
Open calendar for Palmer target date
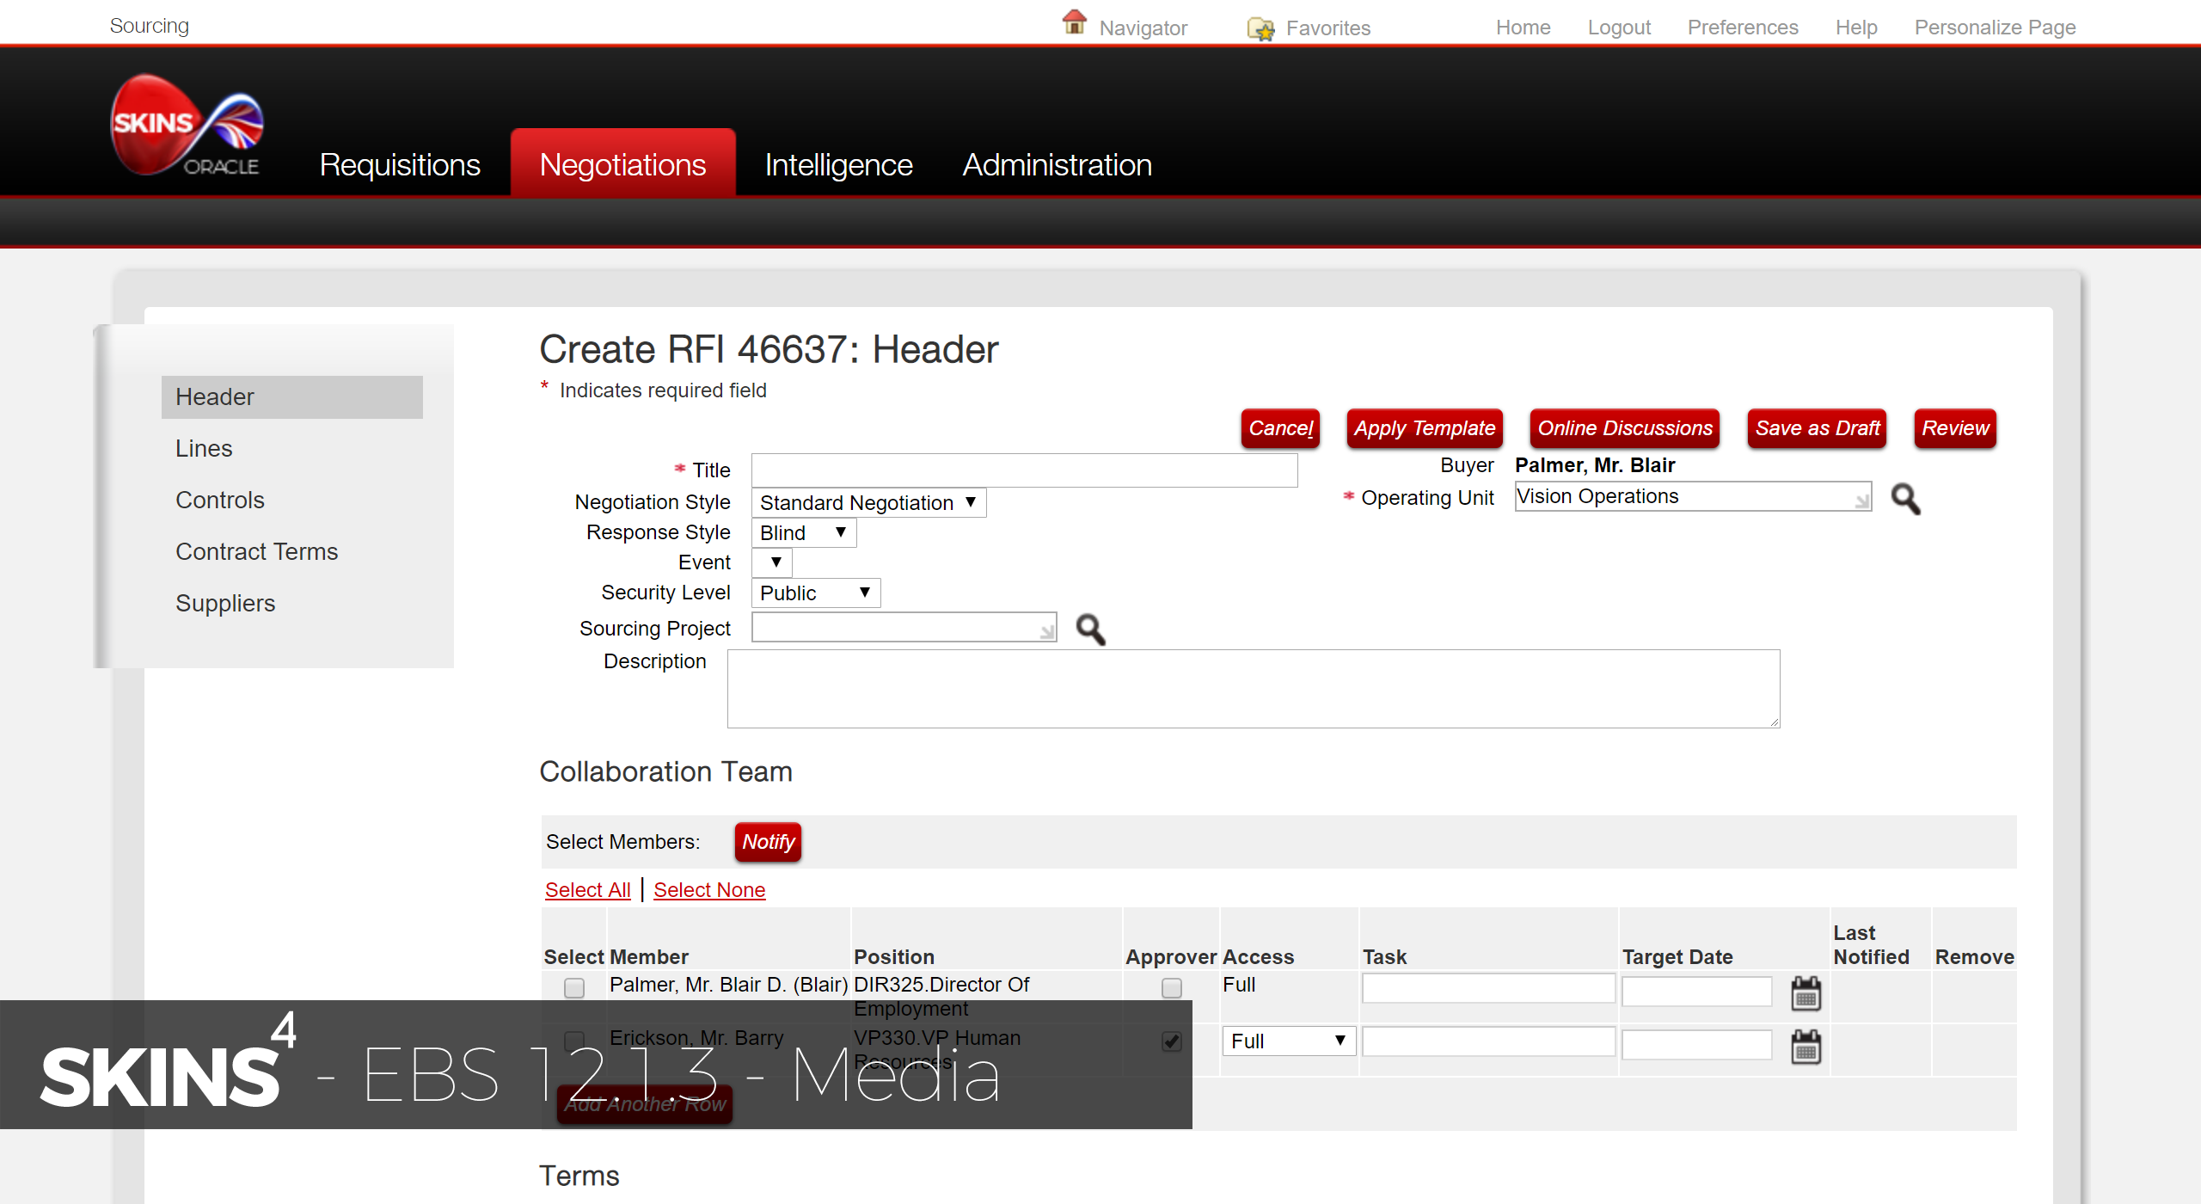[x=1806, y=993]
